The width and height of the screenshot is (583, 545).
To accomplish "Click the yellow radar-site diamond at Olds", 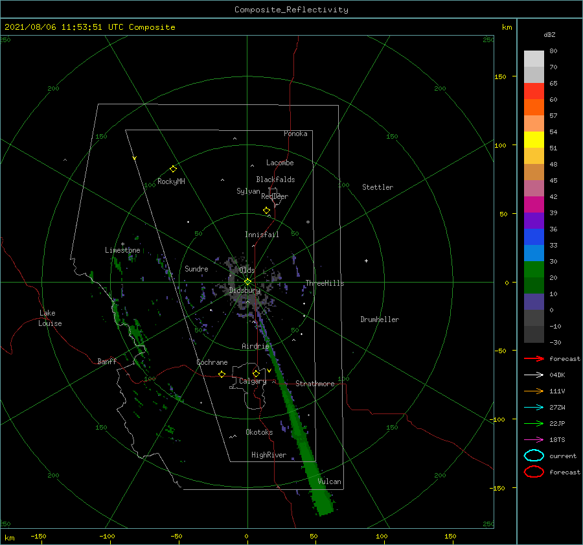I will [247, 282].
